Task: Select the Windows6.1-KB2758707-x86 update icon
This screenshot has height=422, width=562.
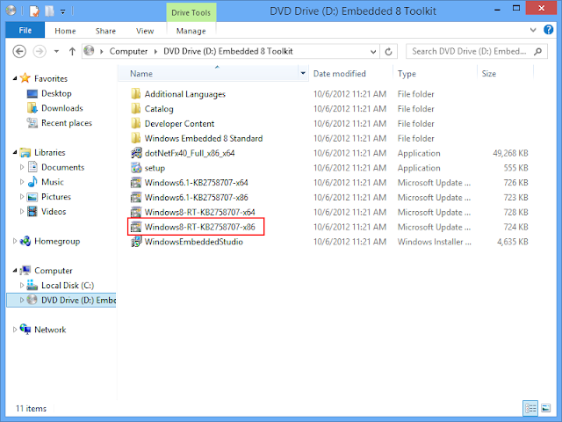Action: 136,197
